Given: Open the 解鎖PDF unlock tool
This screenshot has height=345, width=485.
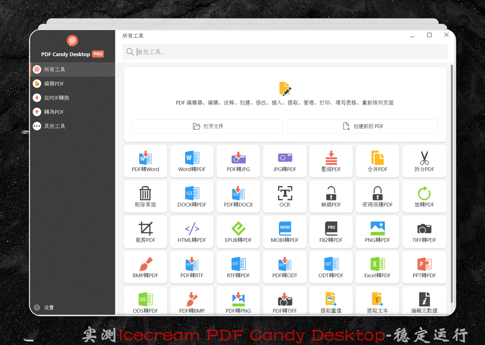Looking at the screenshot, I should [x=331, y=197].
